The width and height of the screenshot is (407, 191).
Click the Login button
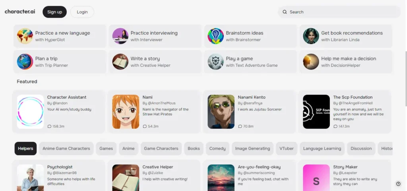pos(82,12)
